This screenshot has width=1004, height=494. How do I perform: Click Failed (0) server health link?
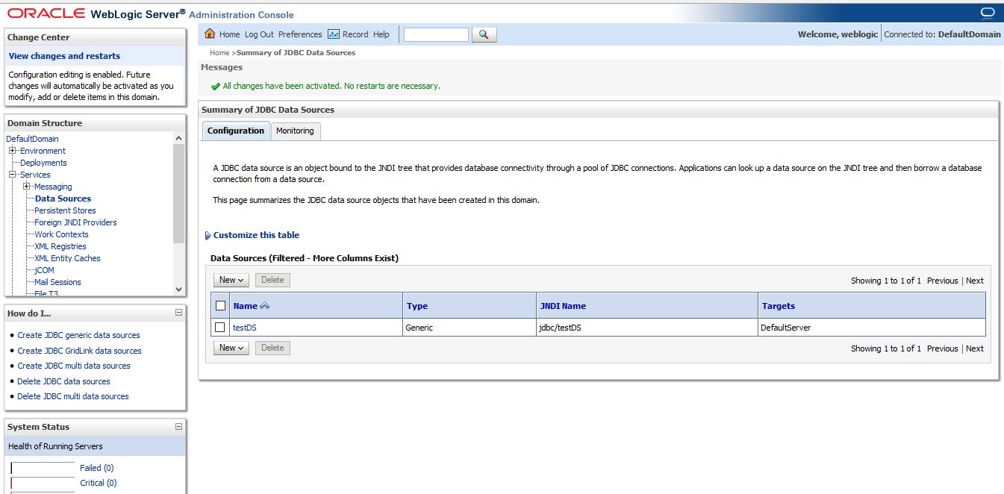(97, 468)
